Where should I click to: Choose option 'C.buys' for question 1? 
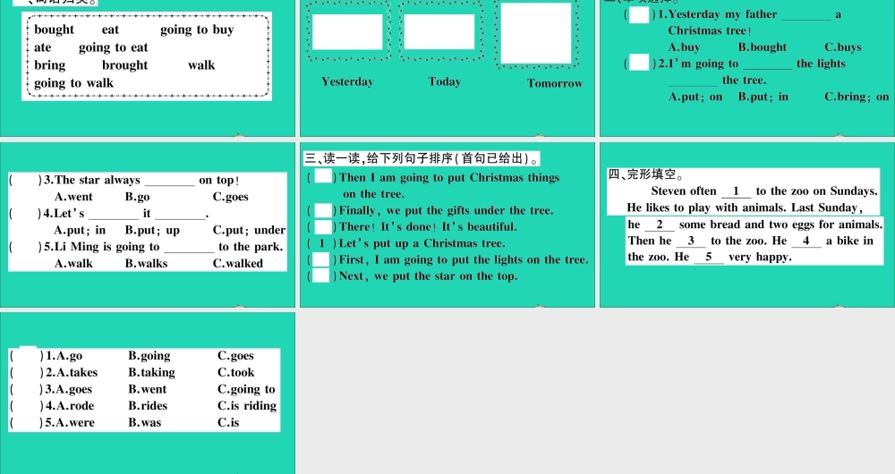(842, 47)
